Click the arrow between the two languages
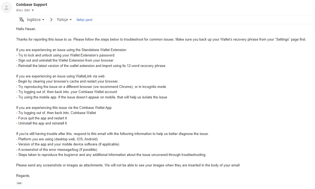 [51, 20]
